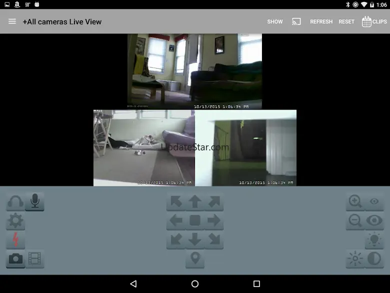Image resolution: width=390 pixels, height=293 pixels.
Task: Take a snapshot with camera icon
Action: click(15, 259)
